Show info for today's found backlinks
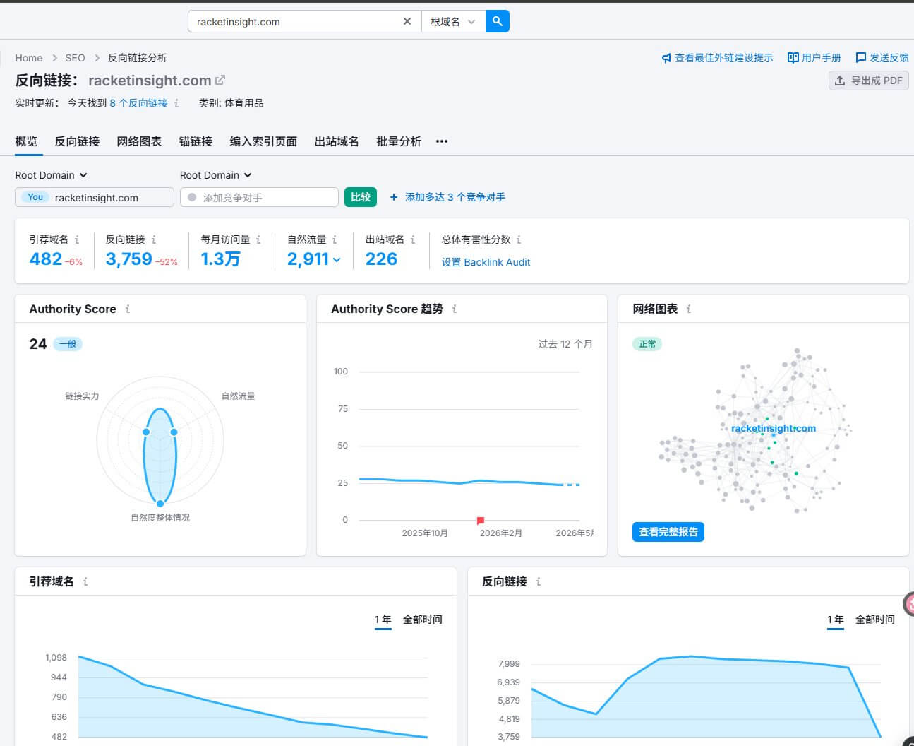Image resolution: width=914 pixels, height=746 pixels. [x=176, y=103]
